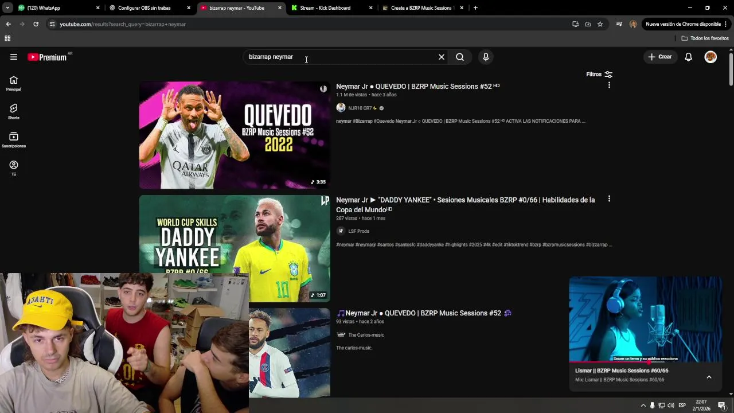Click the site info icon in address bar
Viewport: 734px width, 413px height.
(x=52, y=24)
